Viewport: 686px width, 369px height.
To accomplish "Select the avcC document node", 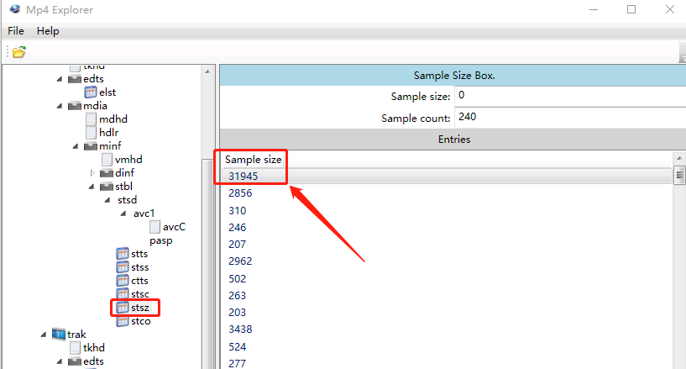I will (x=174, y=227).
